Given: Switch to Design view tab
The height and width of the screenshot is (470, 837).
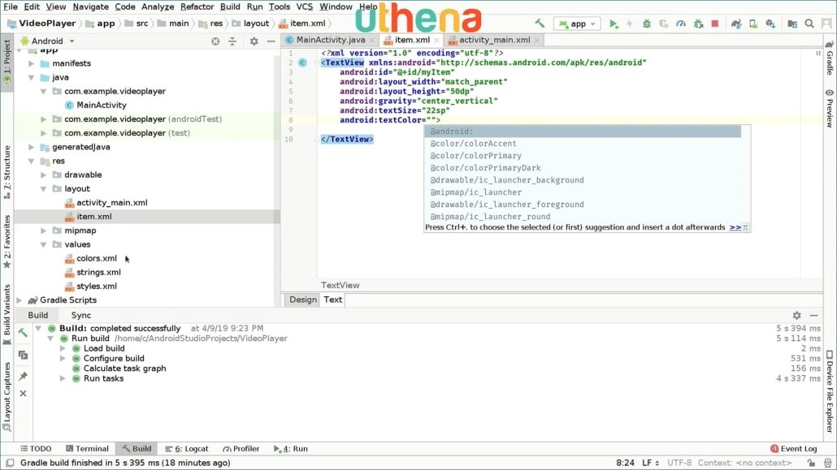Looking at the screenshot, I should click(x=302, y=300).
